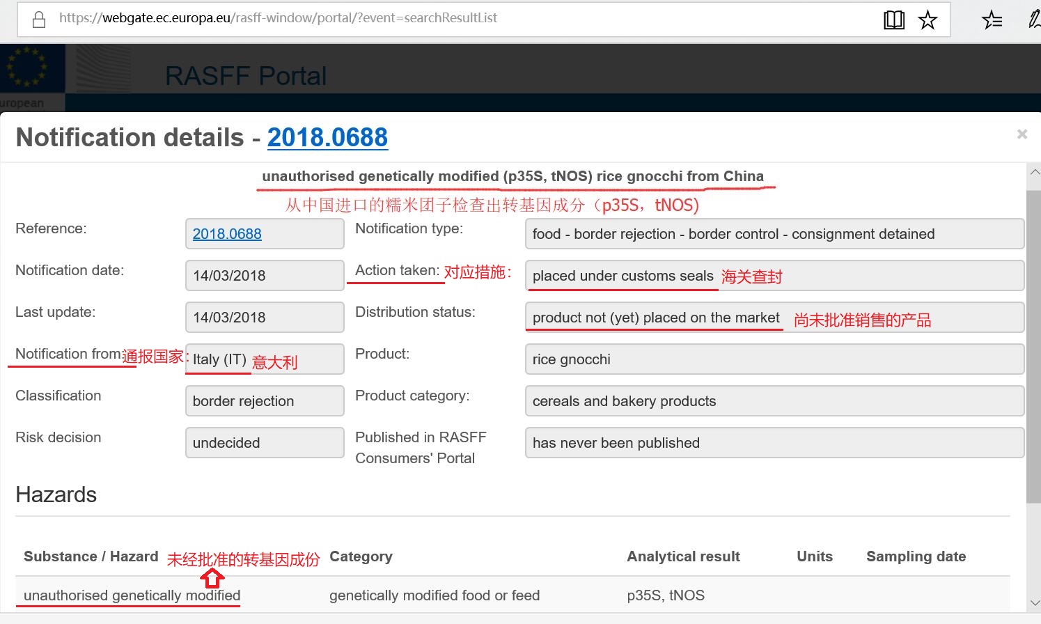Open the 2018.0688 link in the heading
This screenshot has height=624, width=1041.
(327, 137)
